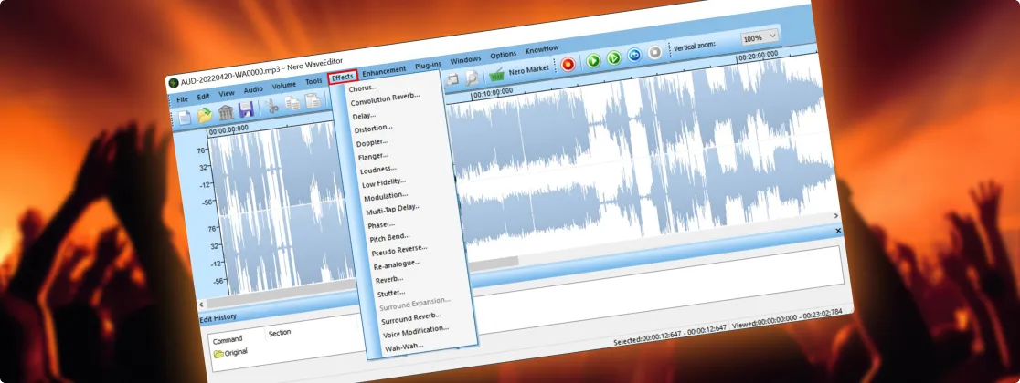This screenshot has width=1020, height=383.
Task: Click the waveform scrollbar left arrow
Action: (201, 305)
